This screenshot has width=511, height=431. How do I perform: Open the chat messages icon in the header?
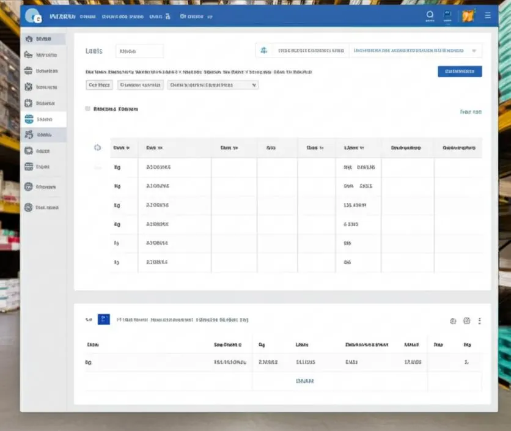click(447, 14)
